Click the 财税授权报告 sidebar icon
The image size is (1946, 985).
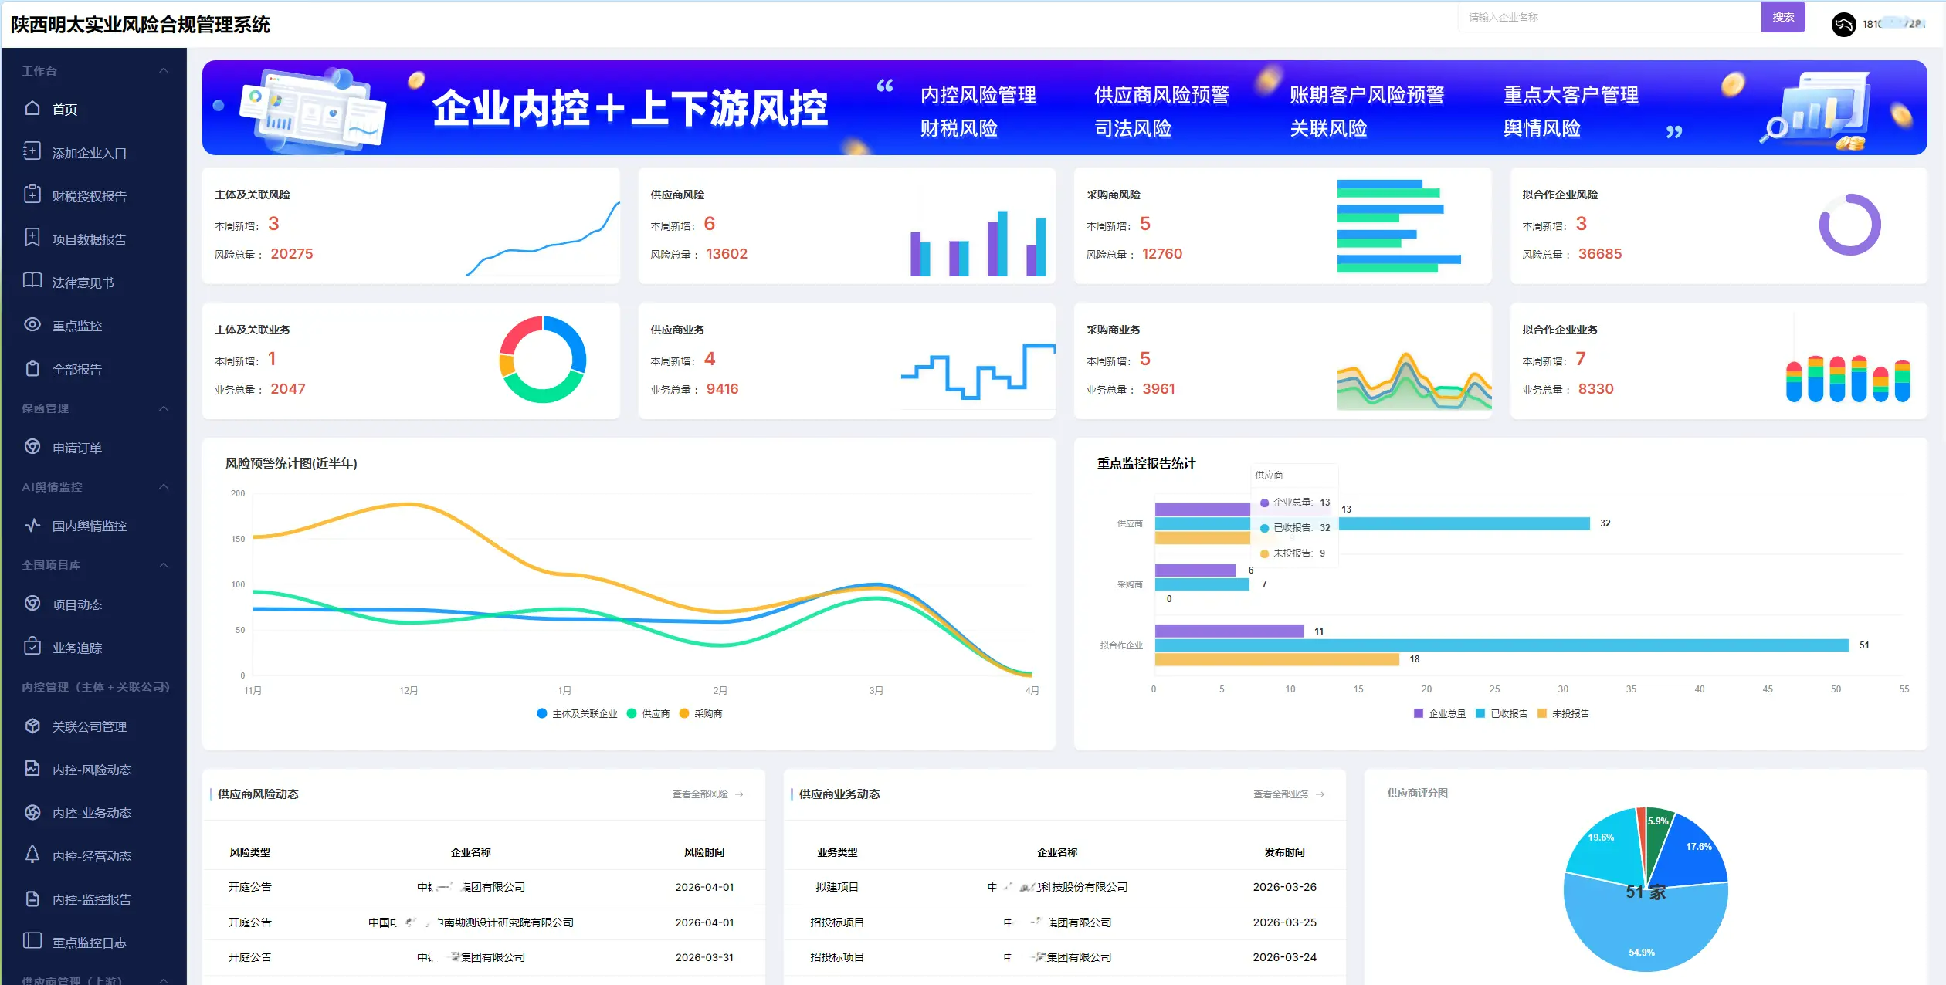31,195
